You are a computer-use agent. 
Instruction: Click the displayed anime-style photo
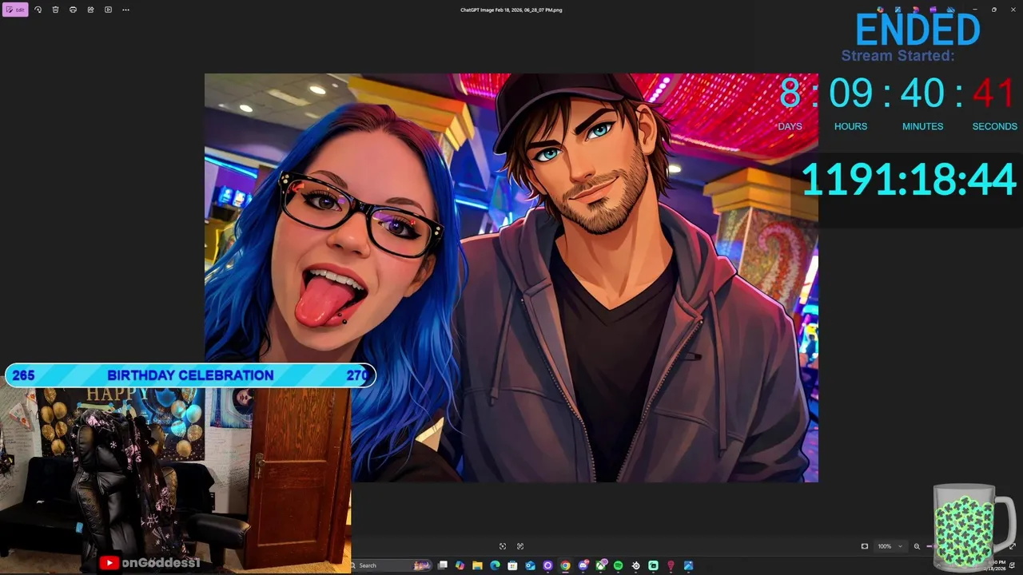(511, 278)
